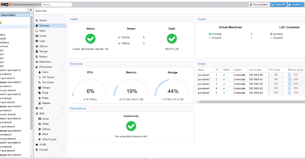Open the Documentation button

[259, 4]
